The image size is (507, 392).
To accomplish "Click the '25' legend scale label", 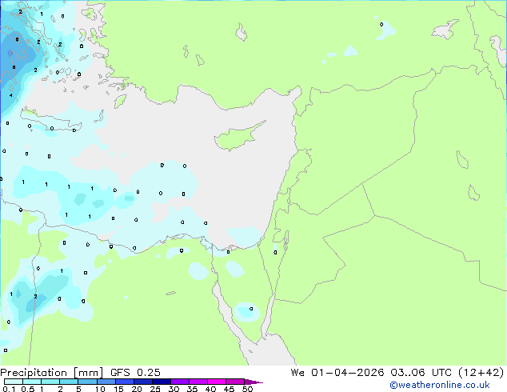I will tap(155, 389).
